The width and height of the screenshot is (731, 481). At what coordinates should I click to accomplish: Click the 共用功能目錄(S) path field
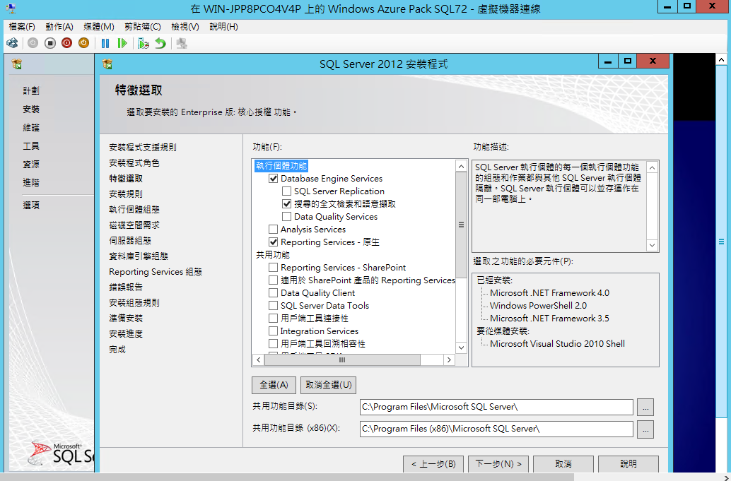[x=496, y=407]
